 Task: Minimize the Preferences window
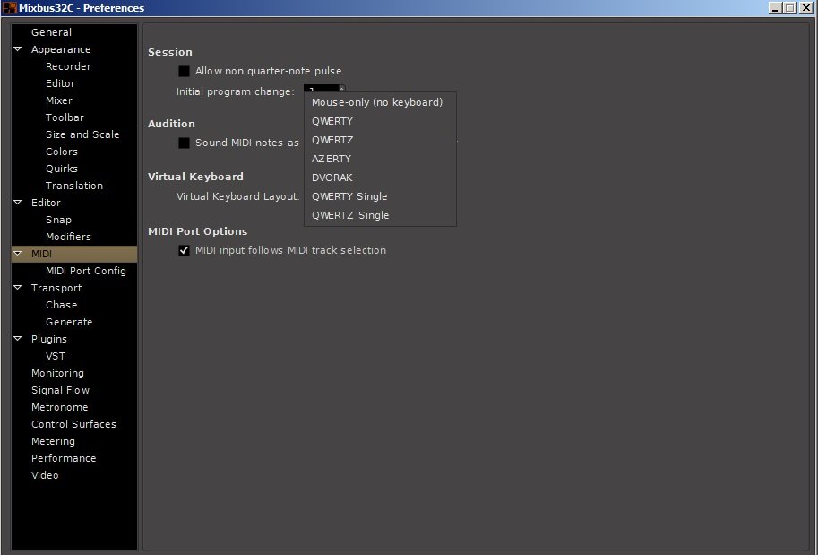(775, 8)
